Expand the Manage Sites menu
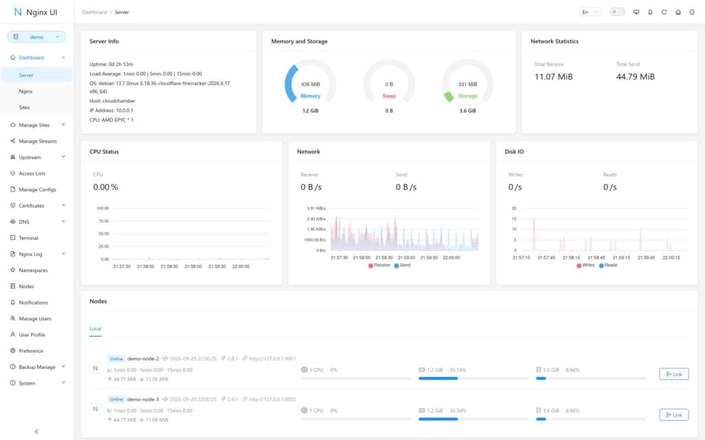This screenshot has height=440, width=705. [37, 125]
